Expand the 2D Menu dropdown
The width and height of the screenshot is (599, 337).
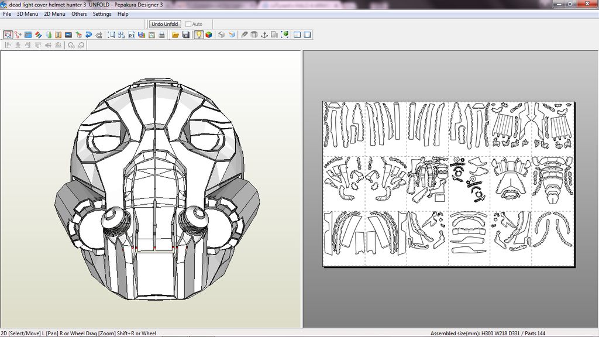tap(55, 14)
